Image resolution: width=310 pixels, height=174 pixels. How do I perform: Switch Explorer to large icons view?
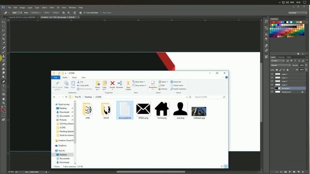[x=226, y=166]
